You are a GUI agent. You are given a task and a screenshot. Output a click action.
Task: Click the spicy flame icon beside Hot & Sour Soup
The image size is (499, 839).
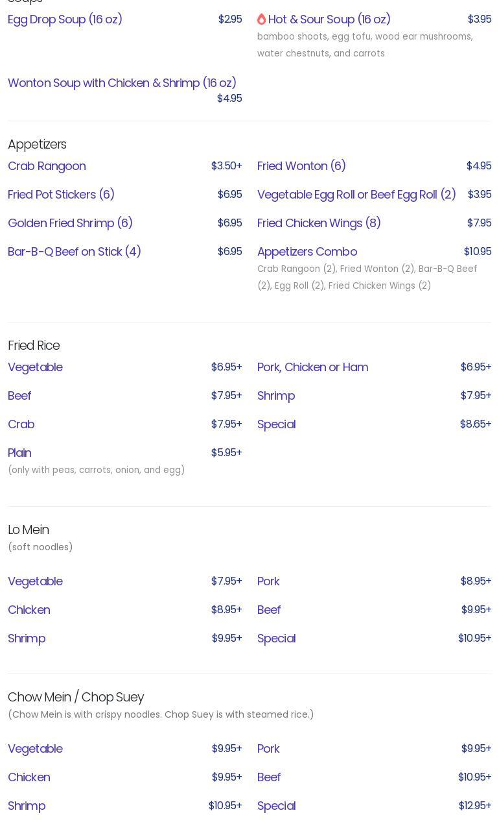[262, 19]
